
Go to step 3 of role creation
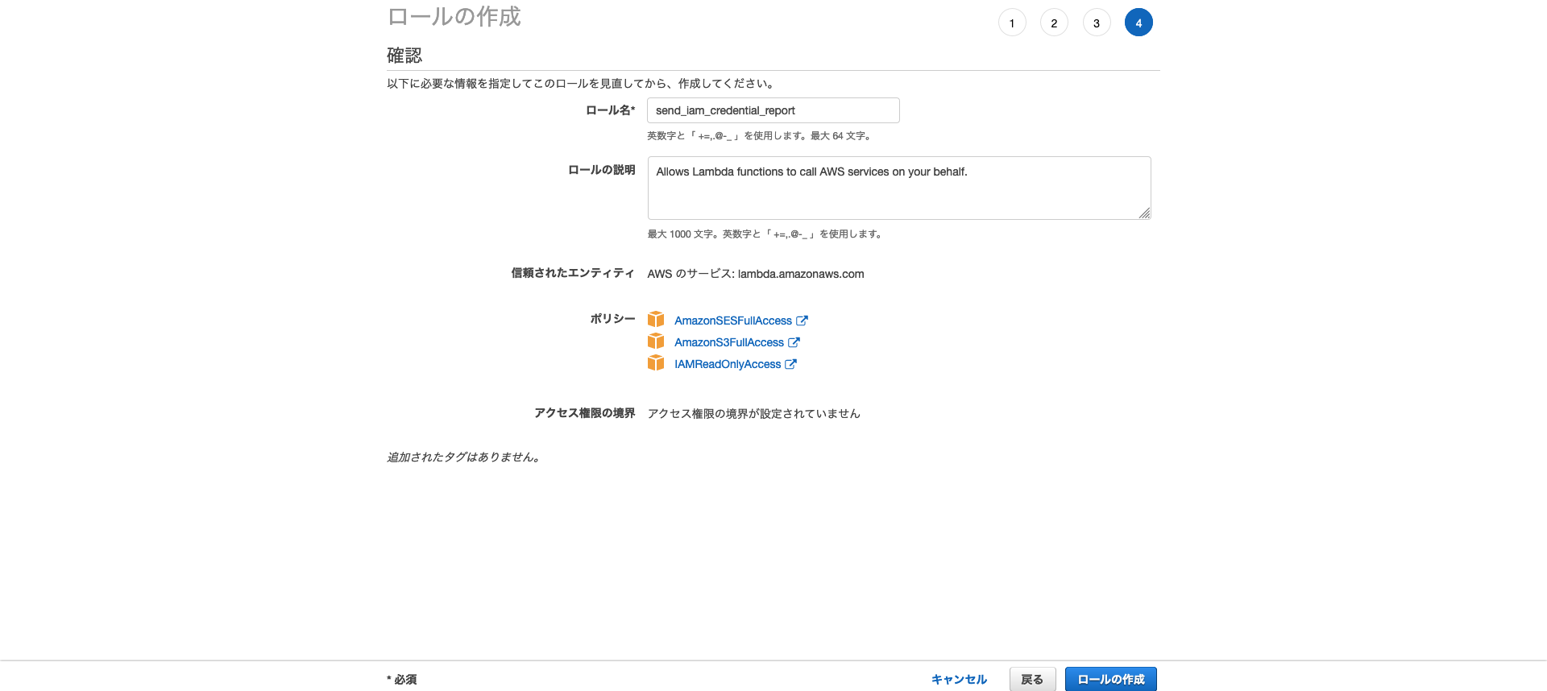1097,23
